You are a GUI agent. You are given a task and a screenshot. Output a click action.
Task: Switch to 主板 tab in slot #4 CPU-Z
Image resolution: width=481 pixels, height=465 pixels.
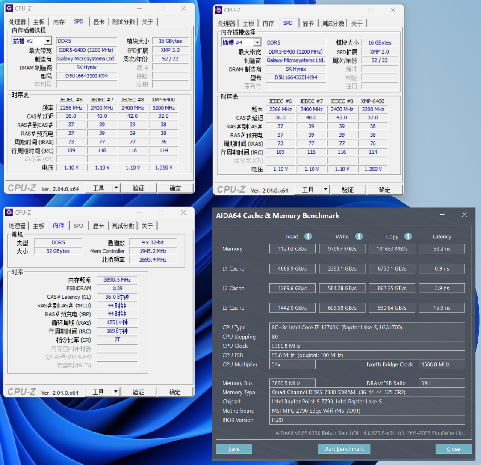248,24
